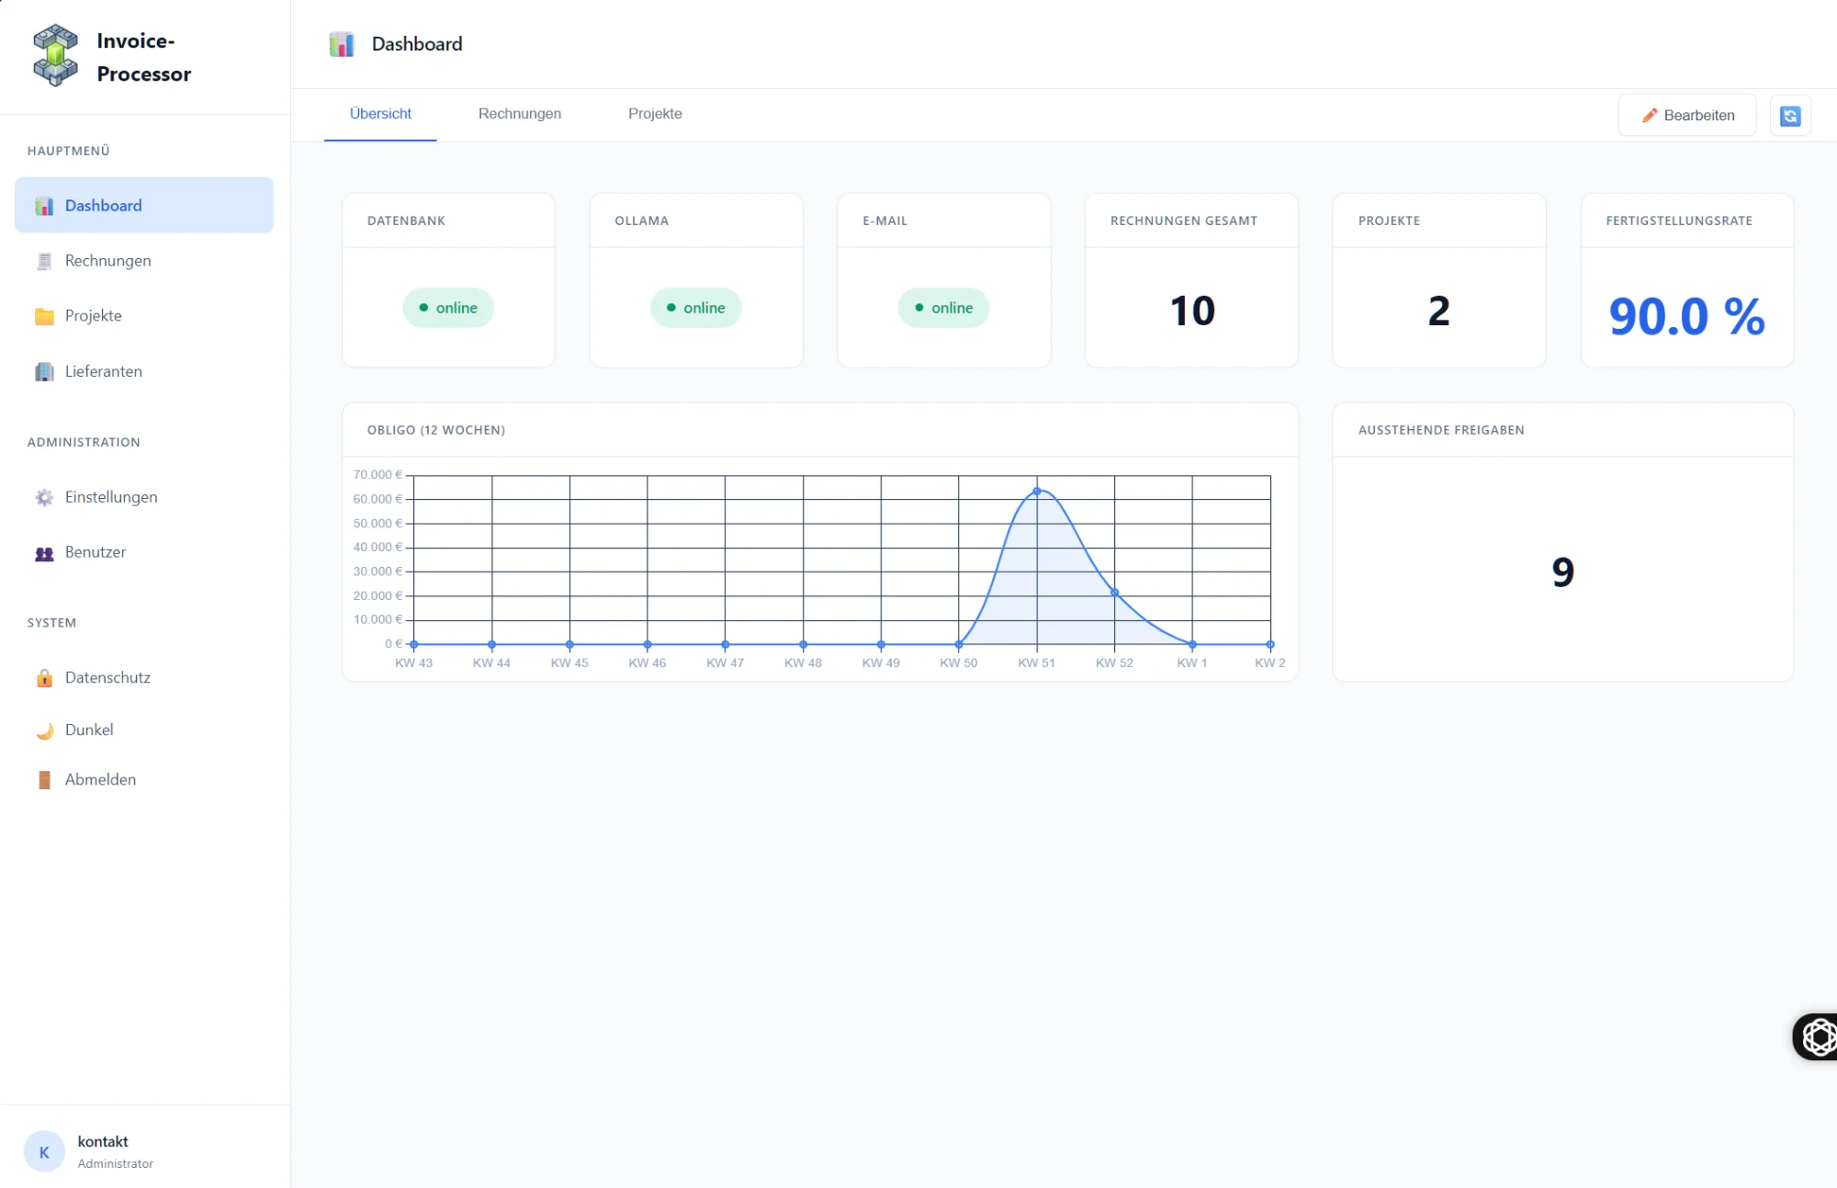Image resolution: width=1837 pixels, height=1188 pixels.
Task: Click the kontakt Administrator avatar
Action: [x=43, y=1151]
